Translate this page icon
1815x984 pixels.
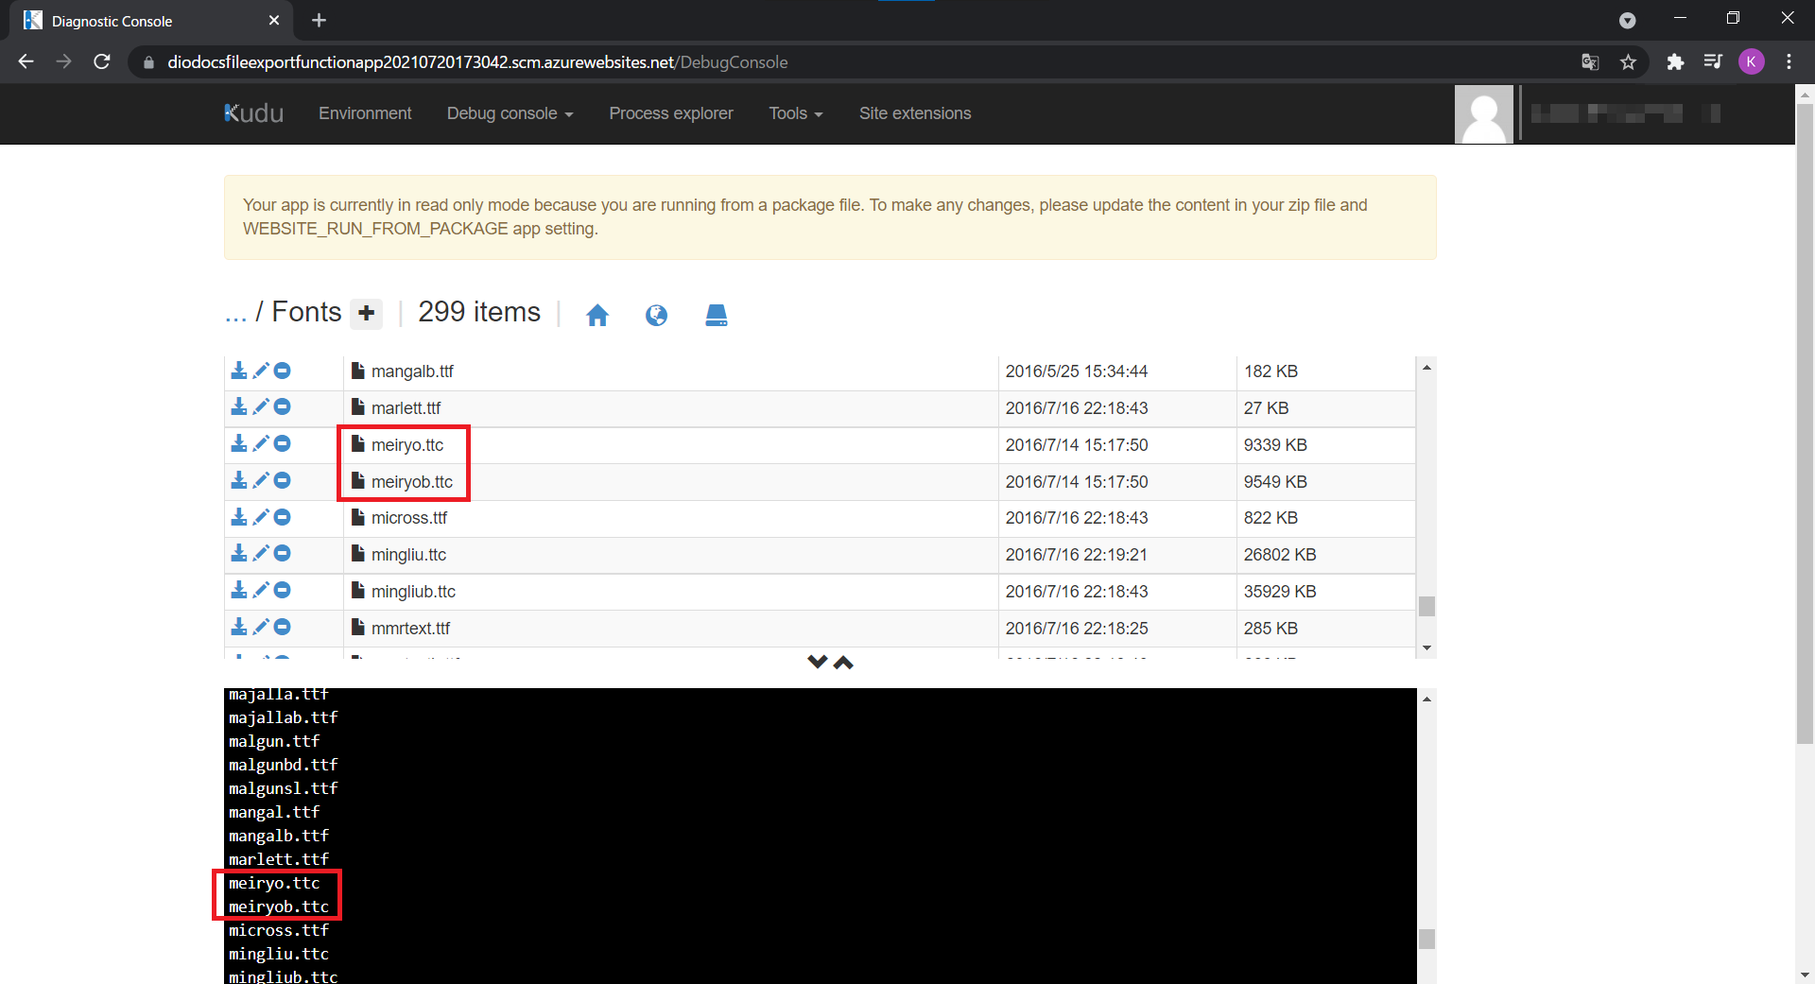(x=1590, y=62)
